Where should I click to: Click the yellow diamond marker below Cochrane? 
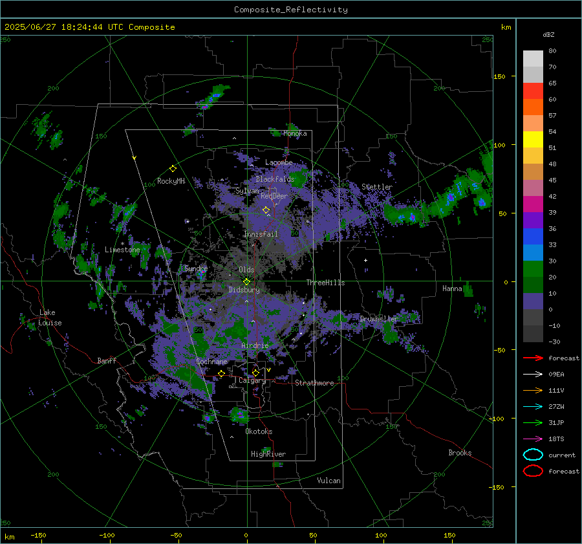[222, 373]
